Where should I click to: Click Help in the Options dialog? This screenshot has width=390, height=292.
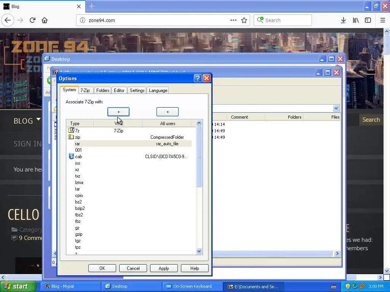coord(195,268)
